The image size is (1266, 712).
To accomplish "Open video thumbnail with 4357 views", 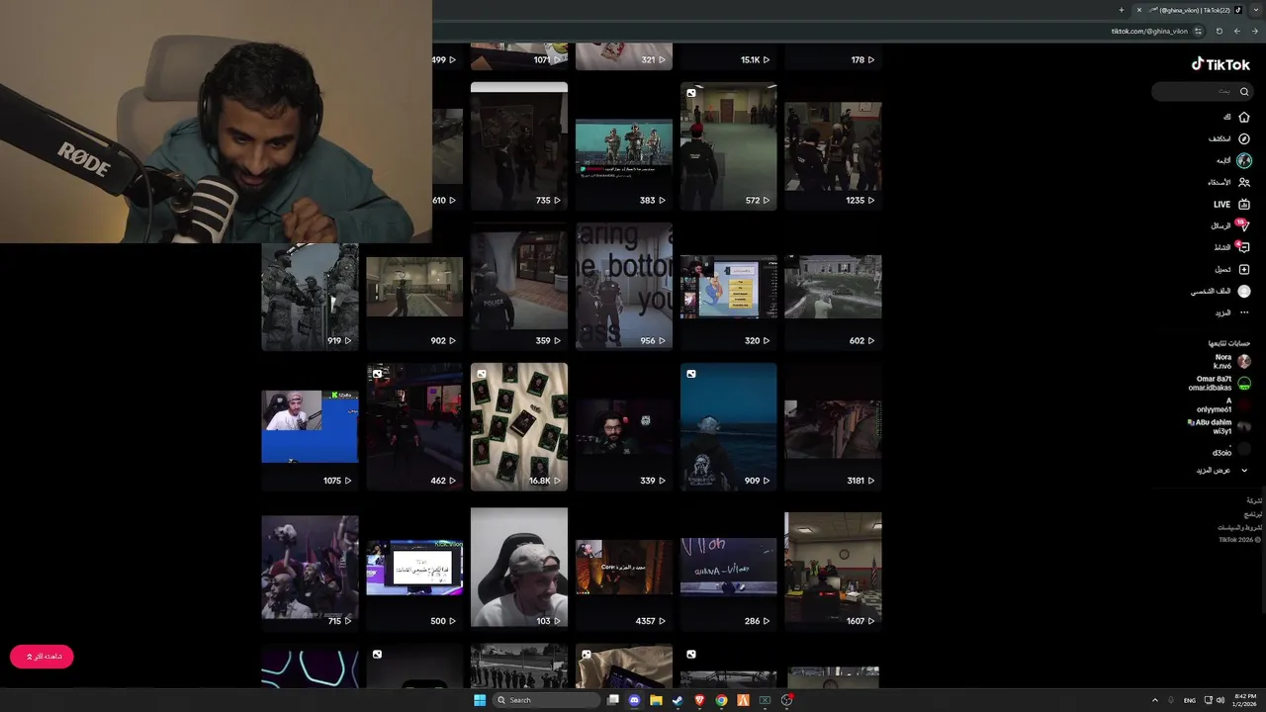I will [x=624, y=567].
